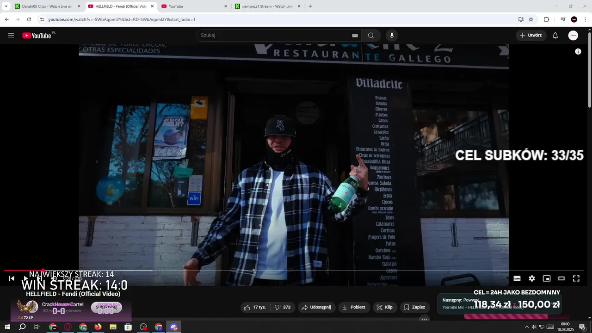Close the Dandir00 Clips tab
This screenshot has width=592, height=333.
point(79,6)
